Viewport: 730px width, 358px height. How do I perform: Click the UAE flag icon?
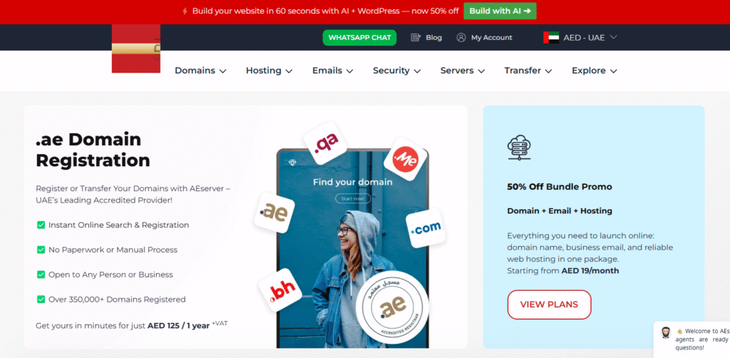coord(551,38)
